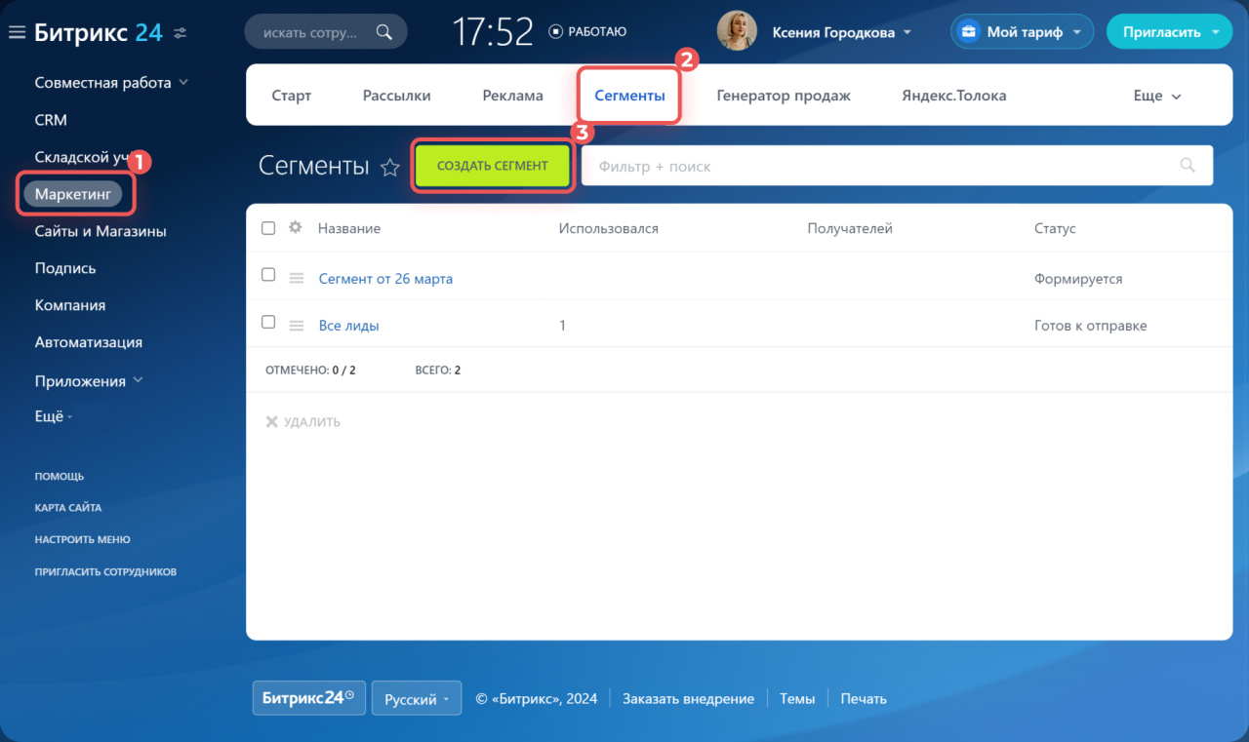Click the Статус column header

[x=1055, y=228]
